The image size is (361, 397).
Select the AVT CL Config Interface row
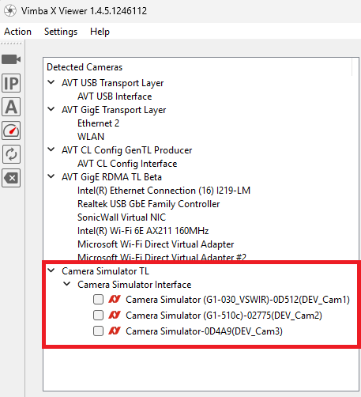point(127,164)
